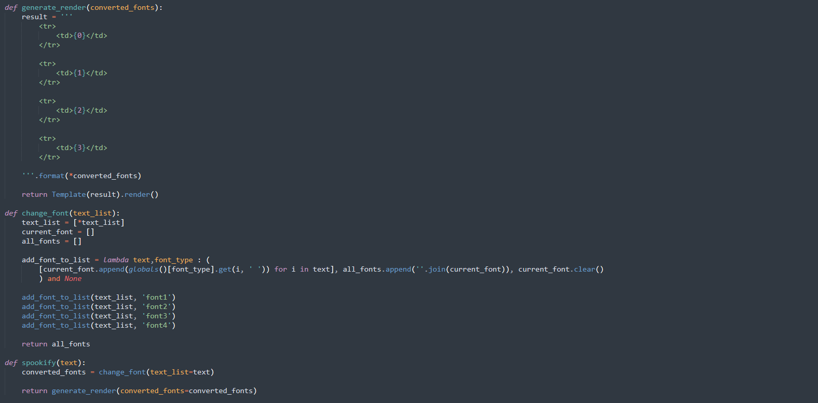Image resolution: width=818 pixels, height=403 pixels.
Task: Click 'result = ' assignment line
Action: point(47,17)
